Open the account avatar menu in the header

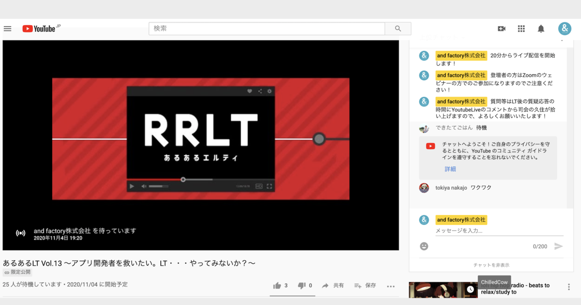[565, 29]
